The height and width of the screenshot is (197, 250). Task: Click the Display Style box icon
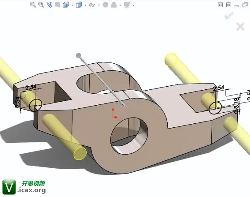click(79, 5)
